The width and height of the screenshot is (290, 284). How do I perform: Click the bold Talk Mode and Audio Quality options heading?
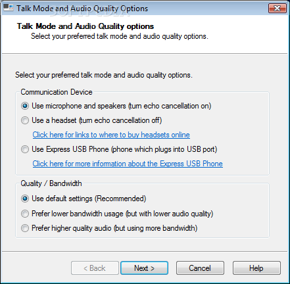(85, 26)
